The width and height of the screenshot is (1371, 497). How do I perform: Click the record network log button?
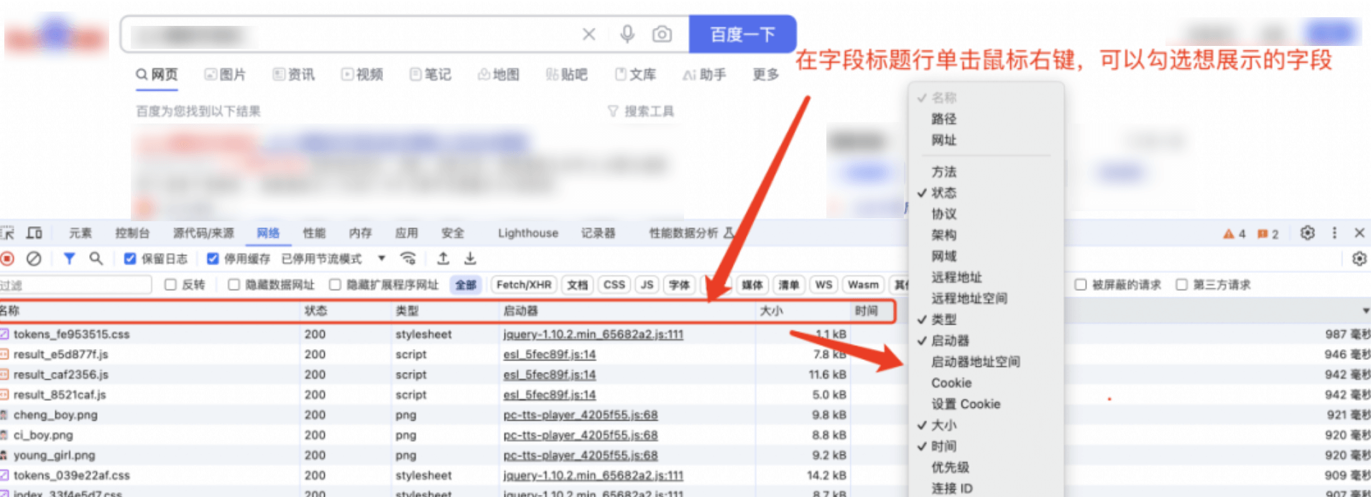coord(7,259)
